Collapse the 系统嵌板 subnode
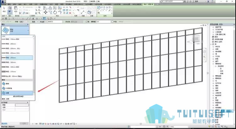236x129 pixels. pyautogui.click(x=215, y=66)
